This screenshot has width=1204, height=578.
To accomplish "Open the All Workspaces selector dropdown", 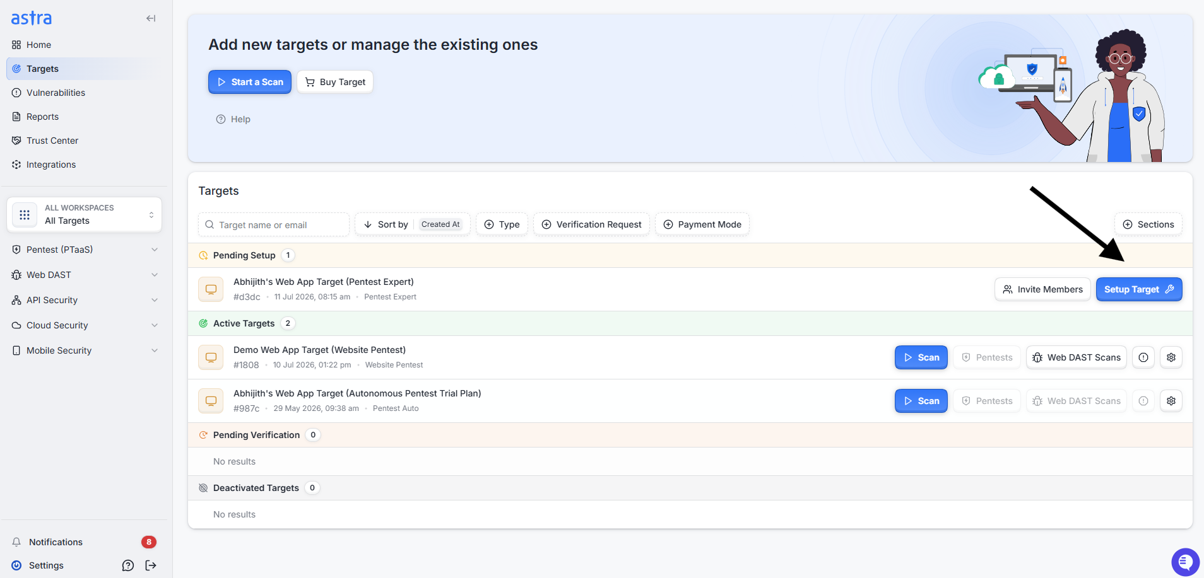I will click(85, 214).
